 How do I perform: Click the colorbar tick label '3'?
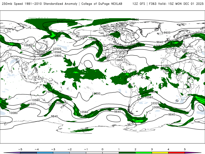[x=152, y=149]
